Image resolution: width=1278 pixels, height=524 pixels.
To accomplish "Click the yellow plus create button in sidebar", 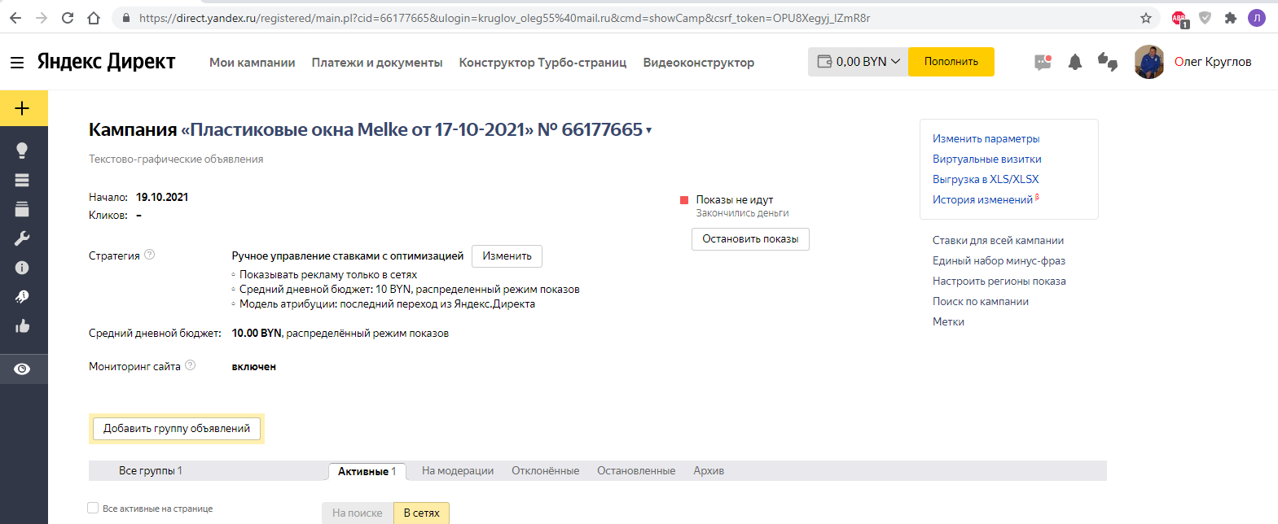I will click(23, 108).
